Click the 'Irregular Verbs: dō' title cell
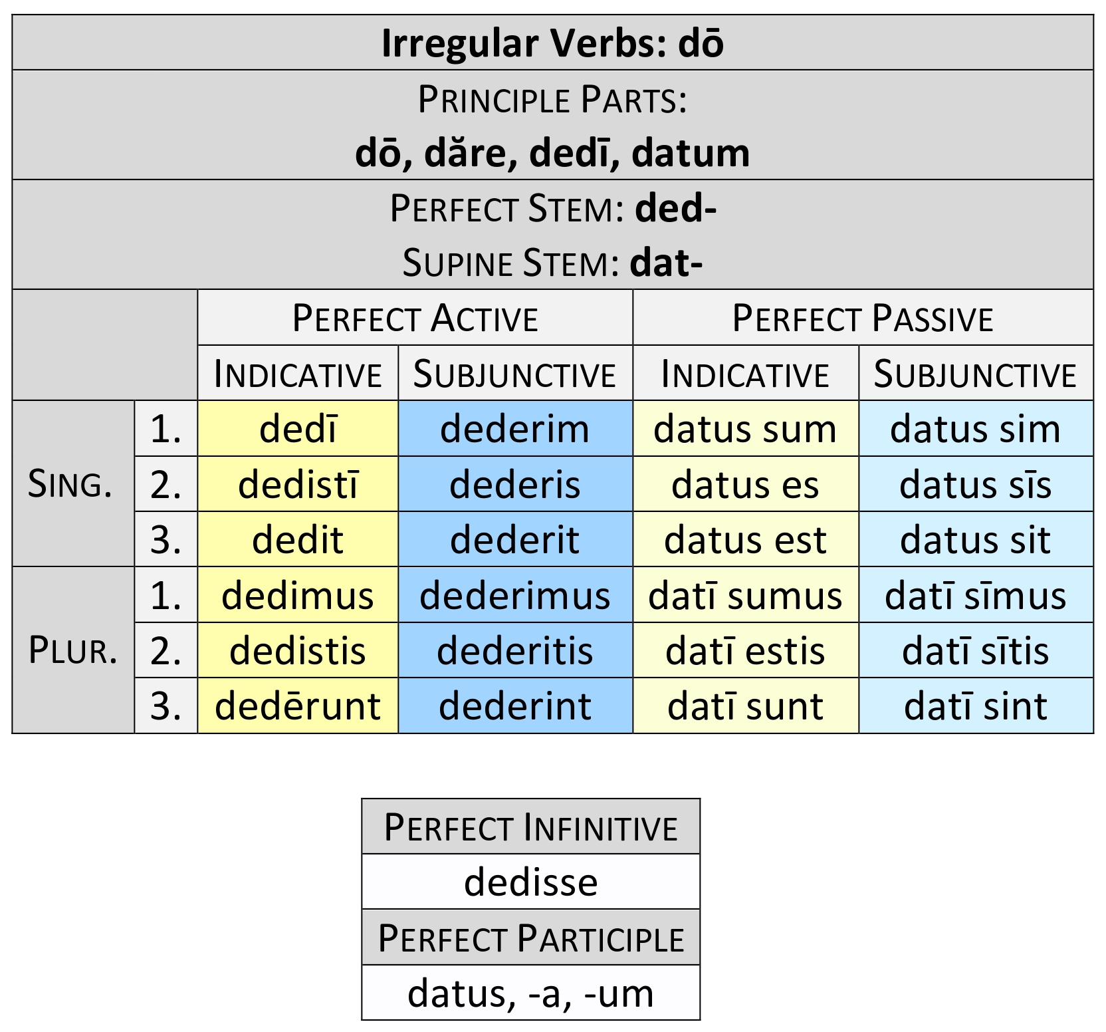1106x1032 pixels. [x=552, y=43]
